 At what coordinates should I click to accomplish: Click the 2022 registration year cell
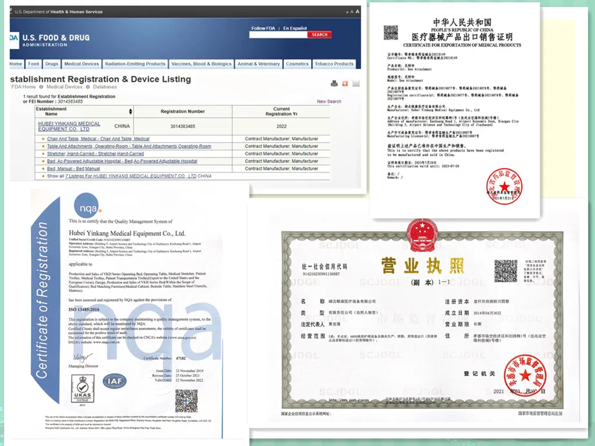coord(281,126)
